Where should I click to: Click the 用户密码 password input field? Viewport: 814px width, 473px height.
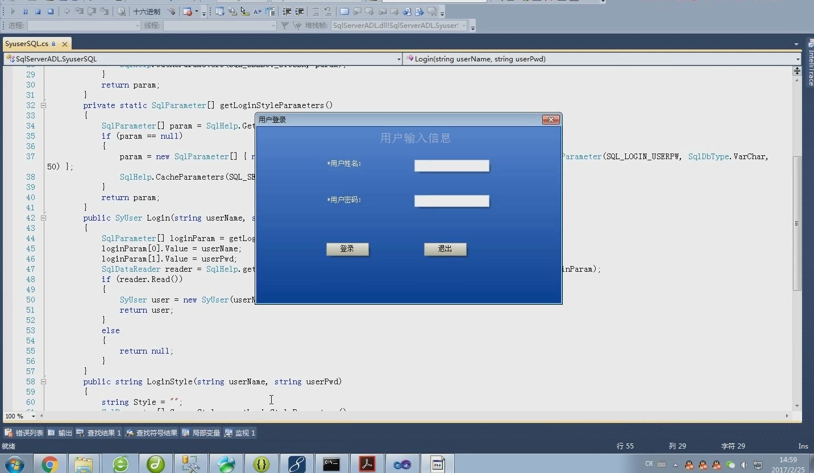[x=452, y=201]
